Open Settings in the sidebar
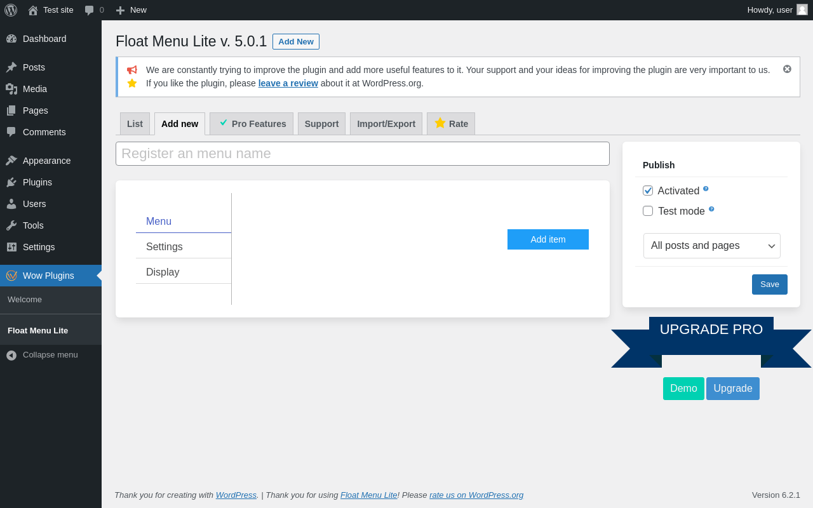Image resolution: width=813 pixels, height=508 pixels. (x=51, y=247)
